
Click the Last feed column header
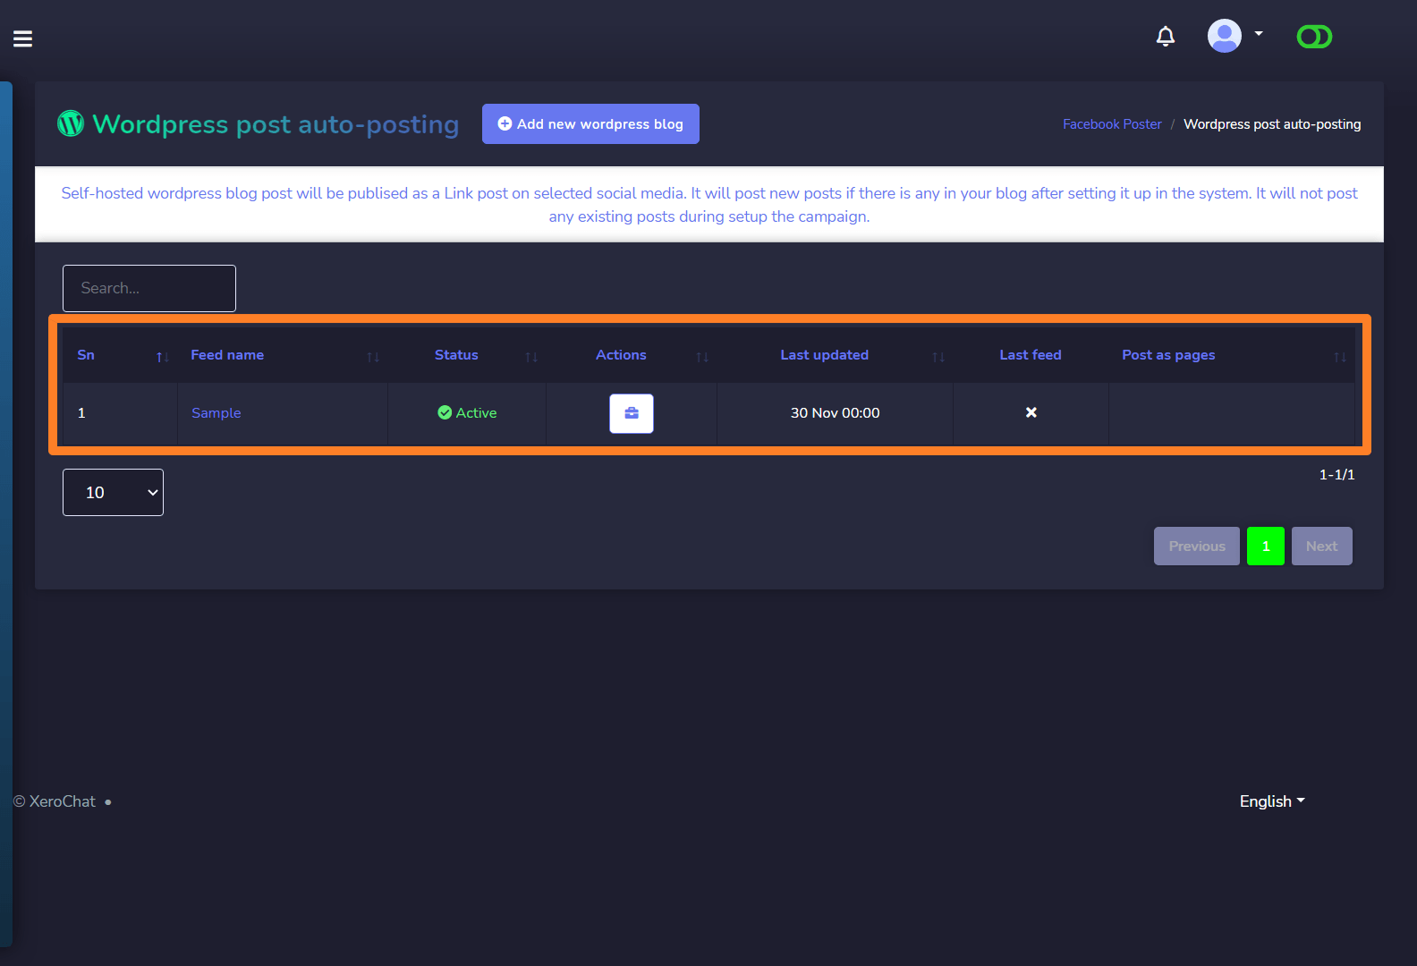(x=1031, y=355)
